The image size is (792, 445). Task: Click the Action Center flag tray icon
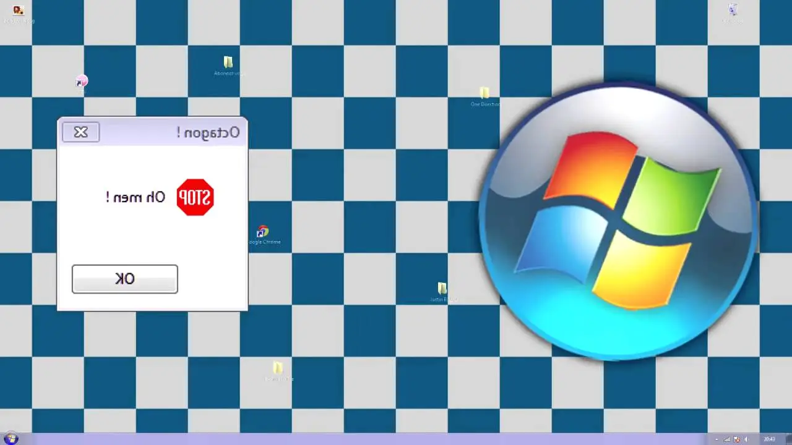[736, 439]
